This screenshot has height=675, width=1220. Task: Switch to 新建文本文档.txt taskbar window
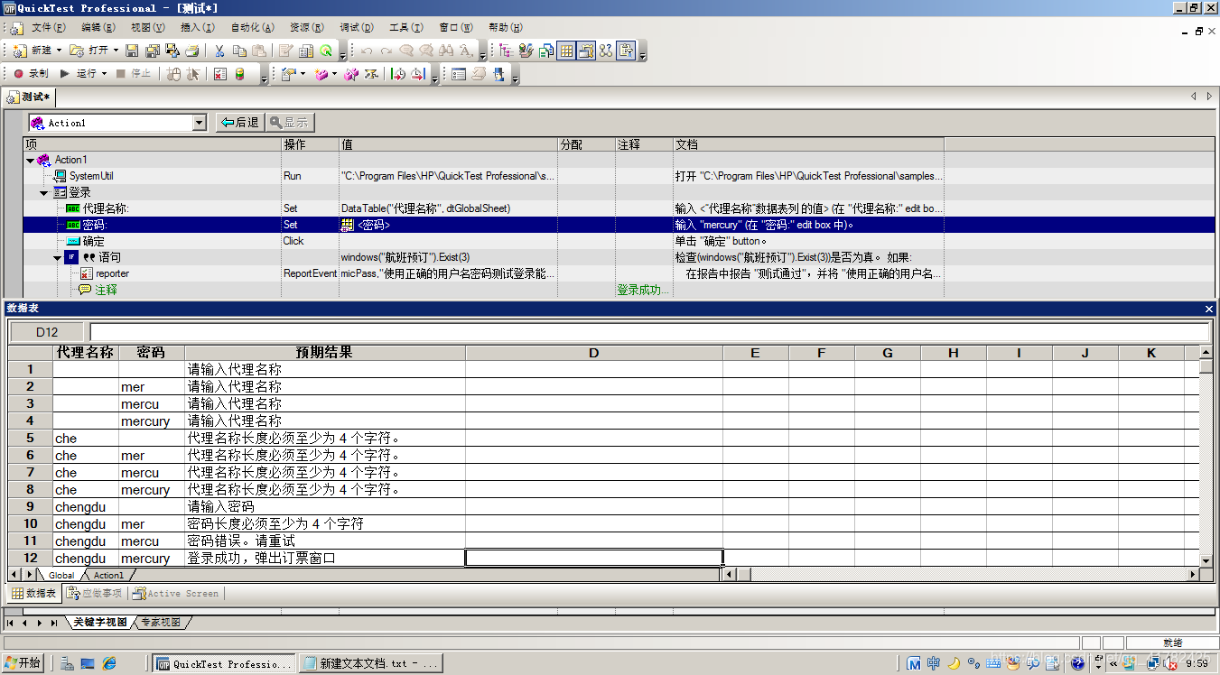click(370, 664)
